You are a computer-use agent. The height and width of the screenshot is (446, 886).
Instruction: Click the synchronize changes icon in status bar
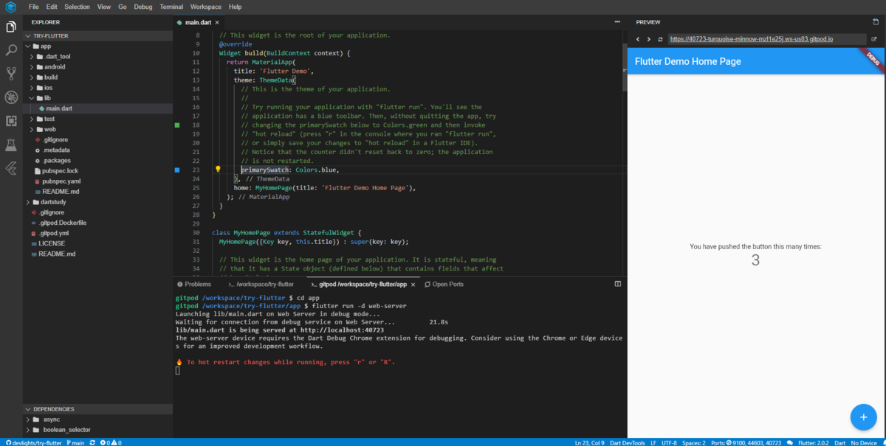(92, 442)
